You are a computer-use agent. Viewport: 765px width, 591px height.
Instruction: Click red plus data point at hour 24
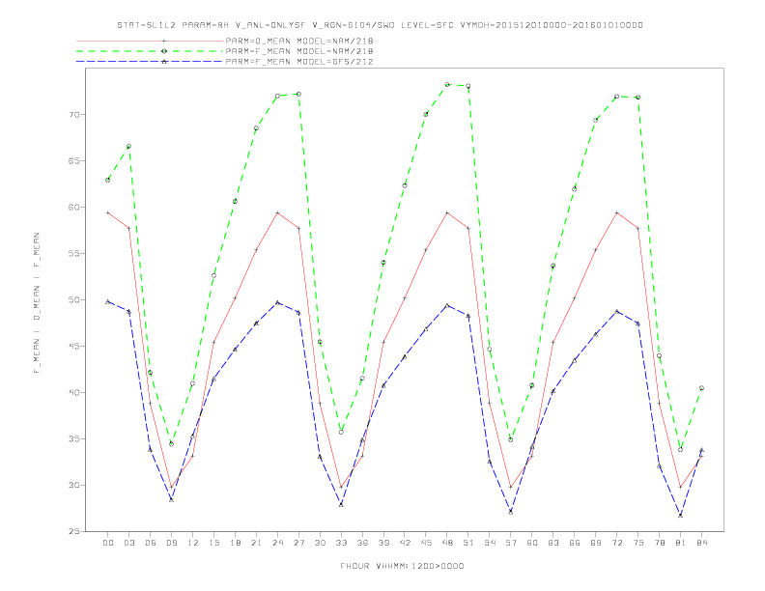[x=277, y=212]
